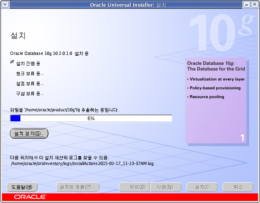Open help with 도움말(H) button
This screenshot has height=203, width=260.
(x=22, y=187)
